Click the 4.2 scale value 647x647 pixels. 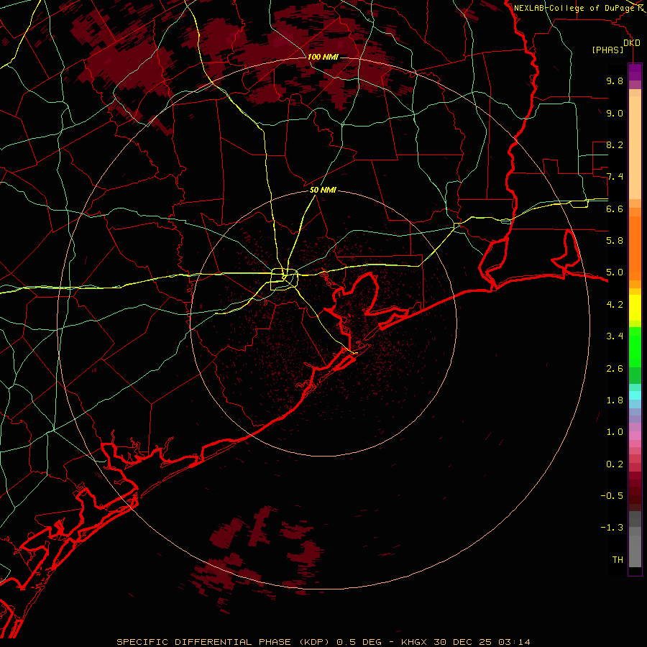click(615, 305)
